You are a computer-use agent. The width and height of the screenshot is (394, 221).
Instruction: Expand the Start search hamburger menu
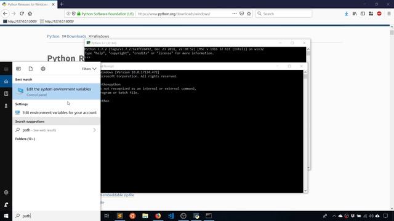click(6, 69)
